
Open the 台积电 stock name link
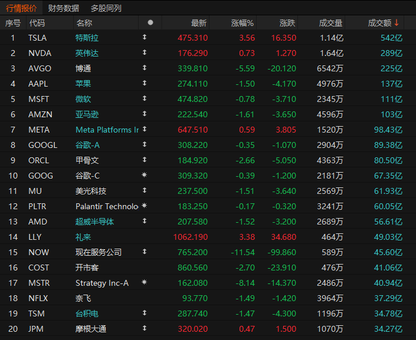click(87, 313)
